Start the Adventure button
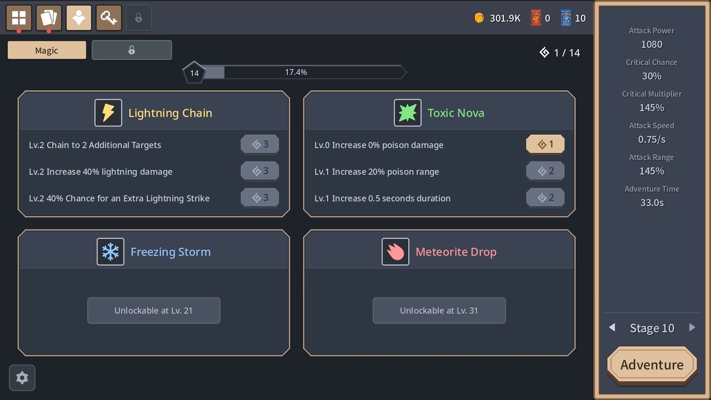This screenshot has width=711, height=400. [652, 365]
